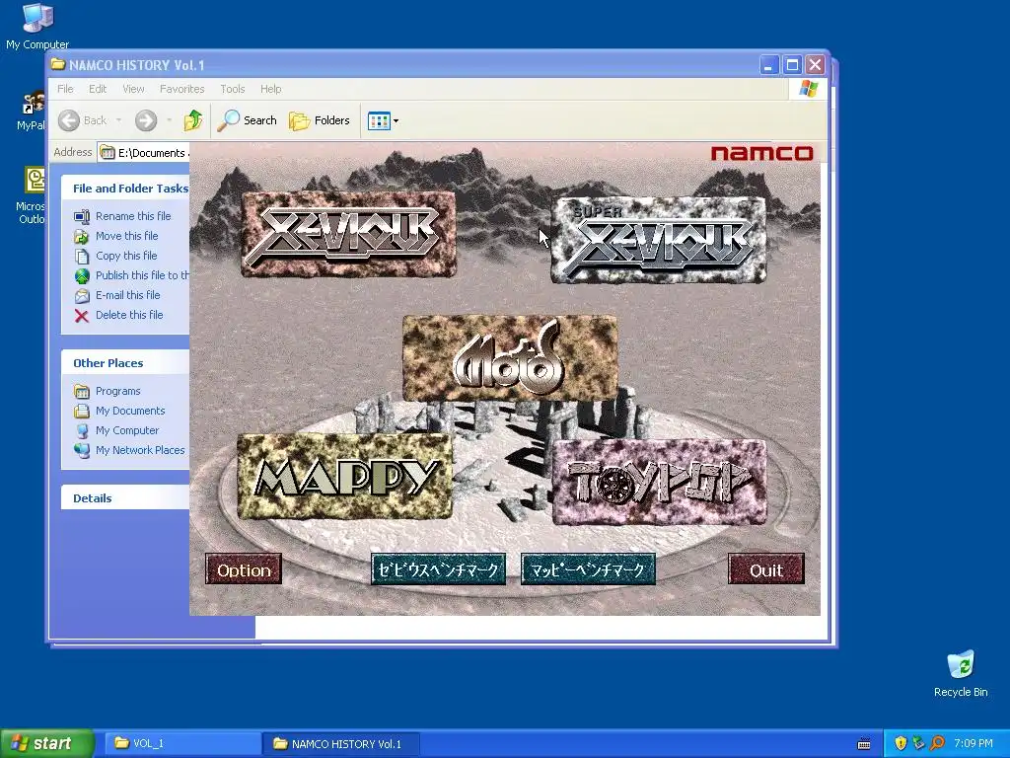
Task: Go to My Computer in Other Places
Action: pyautogui.click(x=127, y=430)
